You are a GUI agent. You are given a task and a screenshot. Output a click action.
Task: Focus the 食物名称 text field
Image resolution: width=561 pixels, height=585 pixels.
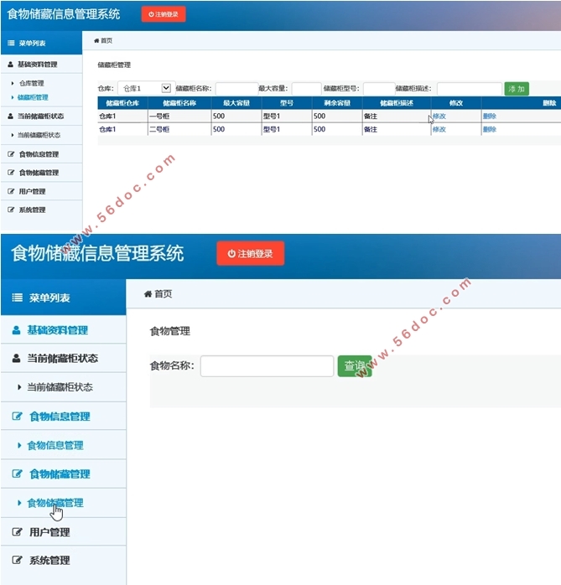pos(267,366)
